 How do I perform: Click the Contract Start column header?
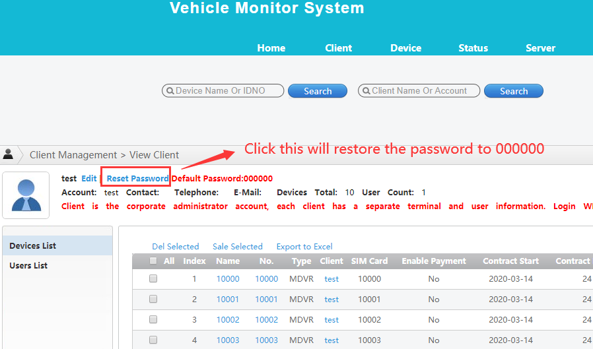tap(510, 261)
